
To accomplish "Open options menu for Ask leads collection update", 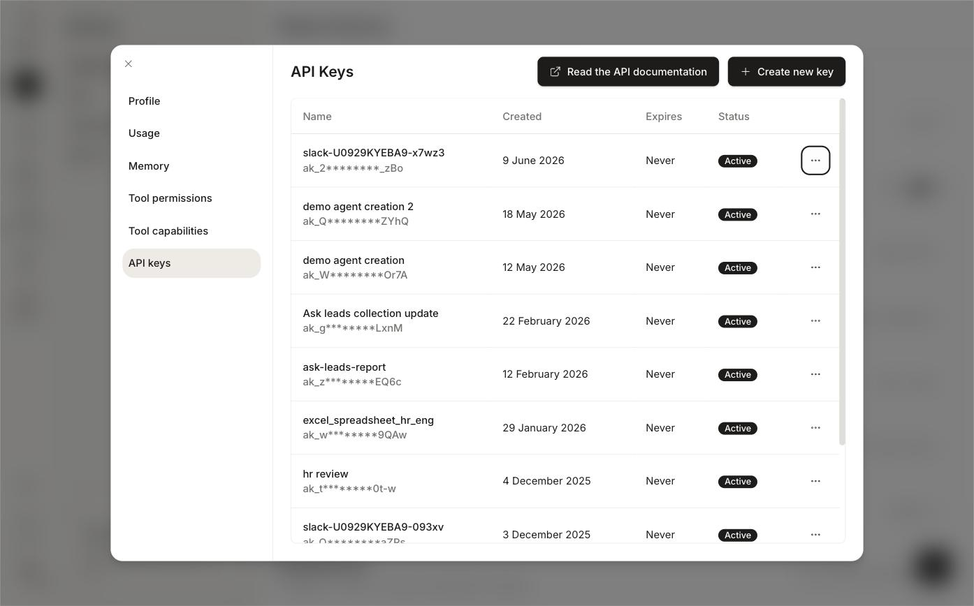I will (815, 320).
